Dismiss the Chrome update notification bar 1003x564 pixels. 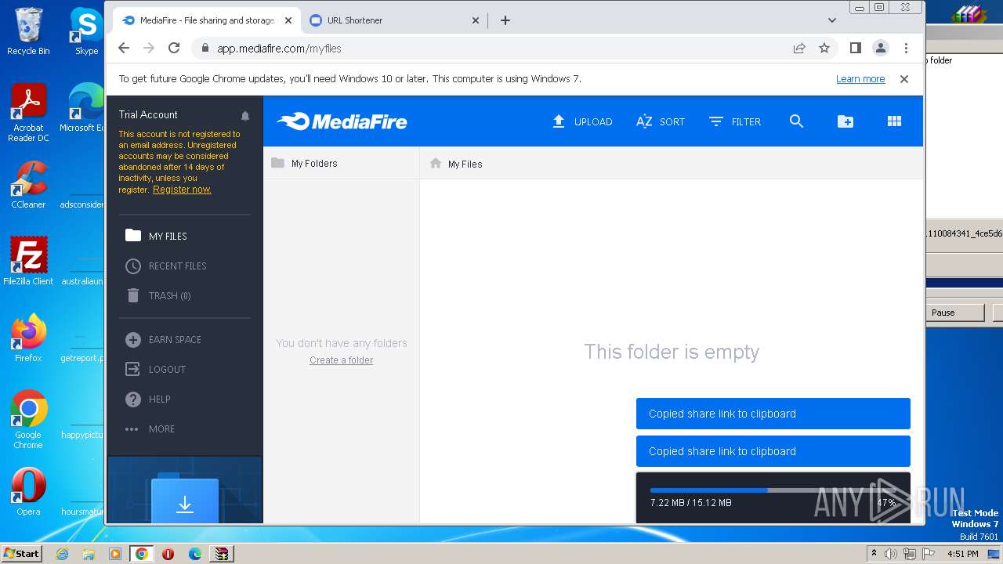click(x=903, y=79)
